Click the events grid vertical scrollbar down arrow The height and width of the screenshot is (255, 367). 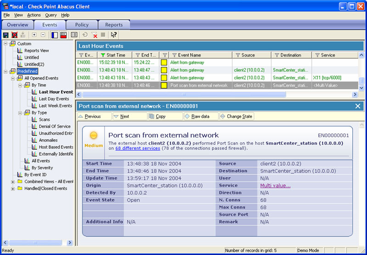pyautogui.click(x=361, y=88)
